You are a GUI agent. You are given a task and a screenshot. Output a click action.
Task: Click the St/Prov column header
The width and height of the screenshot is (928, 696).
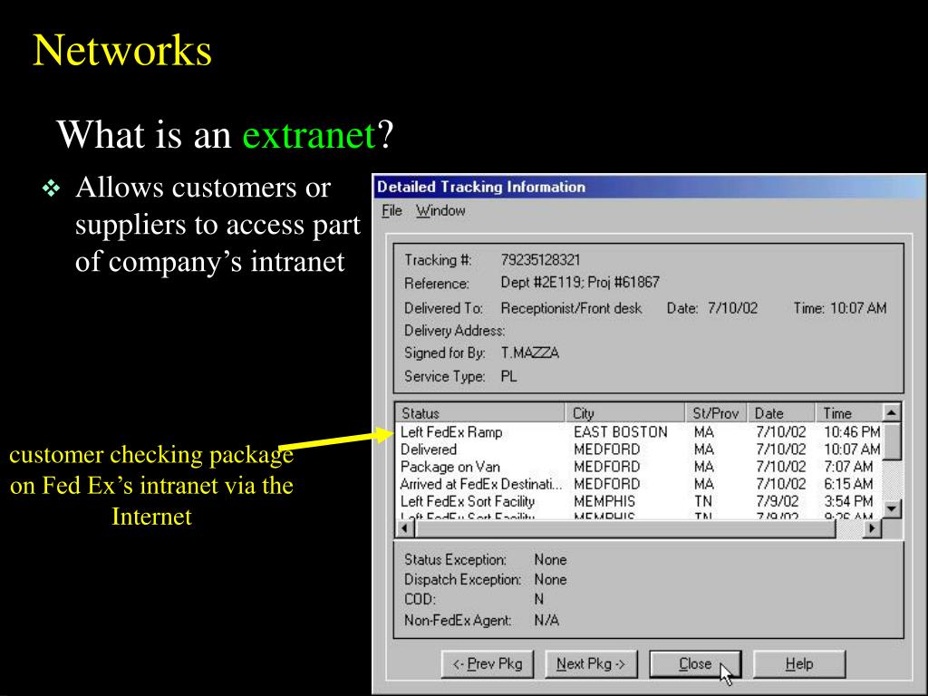pos(716,412)
